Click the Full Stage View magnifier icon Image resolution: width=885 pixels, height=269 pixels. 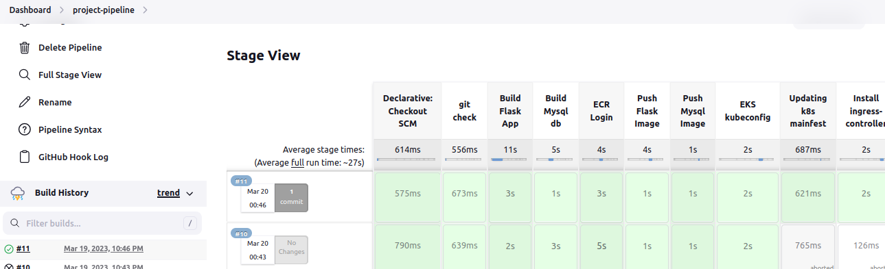point(25,75)
